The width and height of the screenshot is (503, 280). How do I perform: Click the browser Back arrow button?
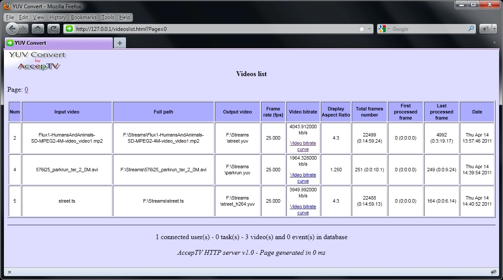[x=12, y=29]
